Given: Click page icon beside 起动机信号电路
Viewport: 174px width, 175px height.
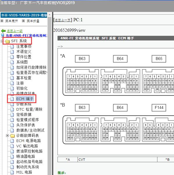Looking at the screenshot, I should (12, 162).
